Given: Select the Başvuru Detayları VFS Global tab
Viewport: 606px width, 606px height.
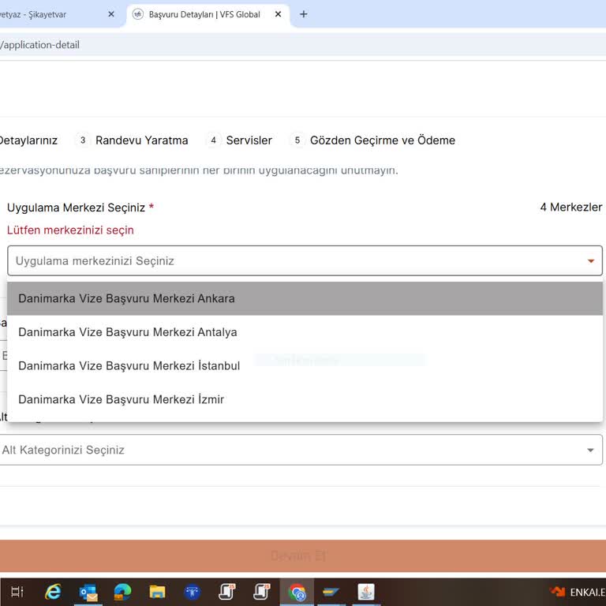Looking at the screenshot, I should (x=204, y=14).
